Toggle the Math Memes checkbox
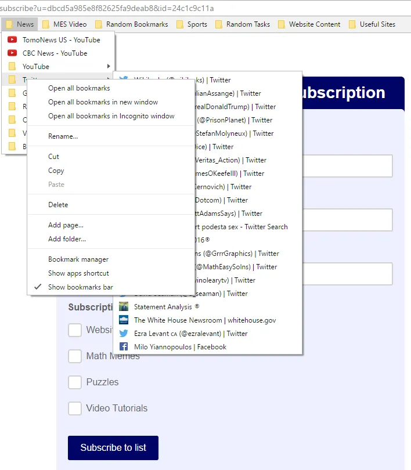Screen dimensions: 411x470 (x=75, y=356)
